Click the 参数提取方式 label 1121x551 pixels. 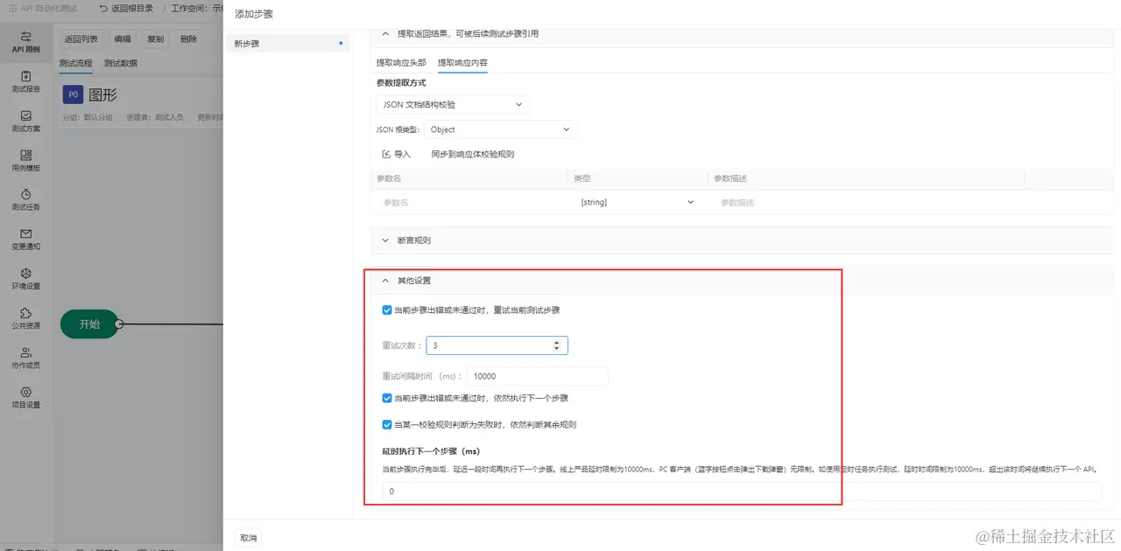[401, 83]
